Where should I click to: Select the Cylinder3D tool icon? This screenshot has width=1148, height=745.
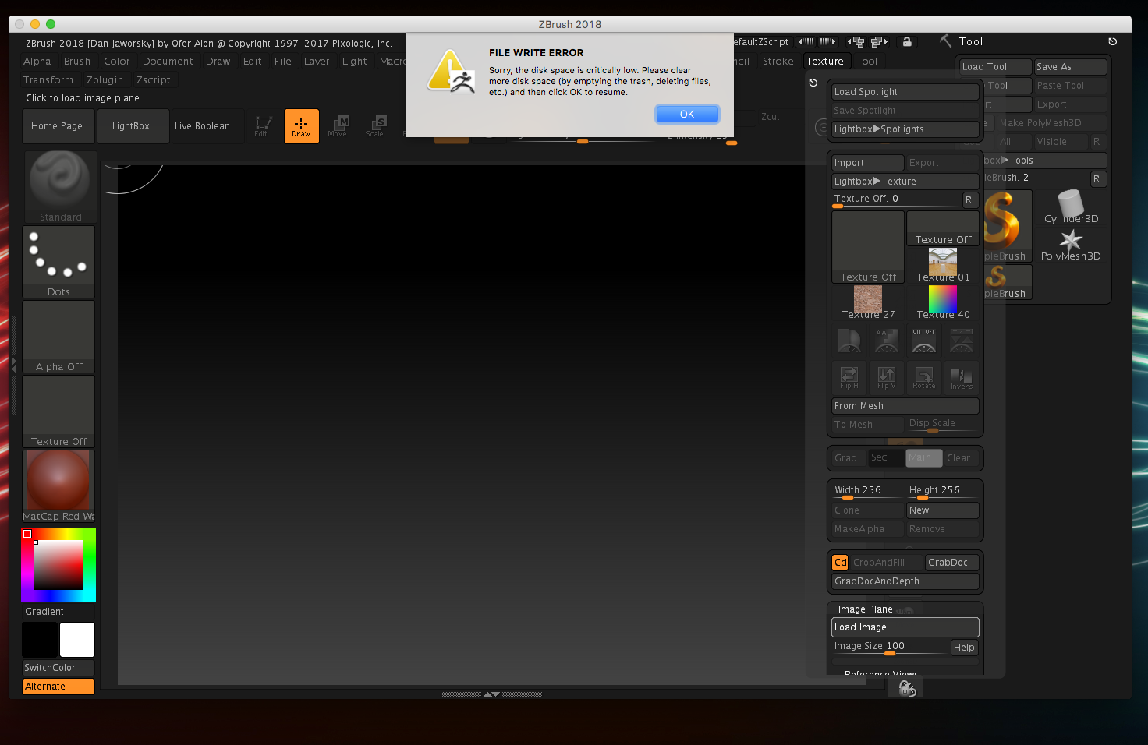(x=1071, y=207)
